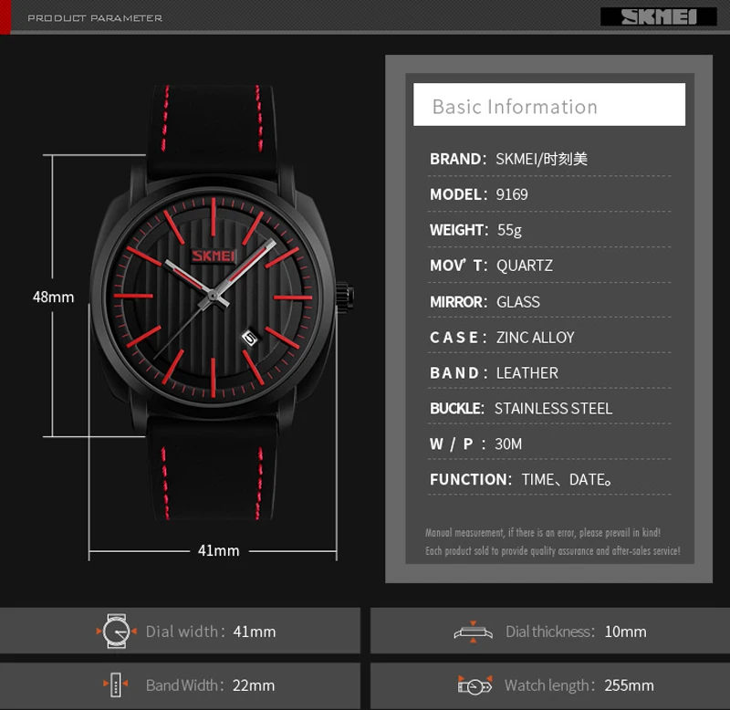Click the watch length icon
Viewport: 730px width, 710px height.
click(474, 685)
